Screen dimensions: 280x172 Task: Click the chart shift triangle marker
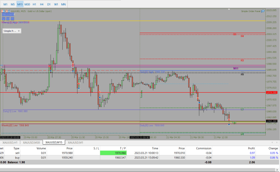229,9
